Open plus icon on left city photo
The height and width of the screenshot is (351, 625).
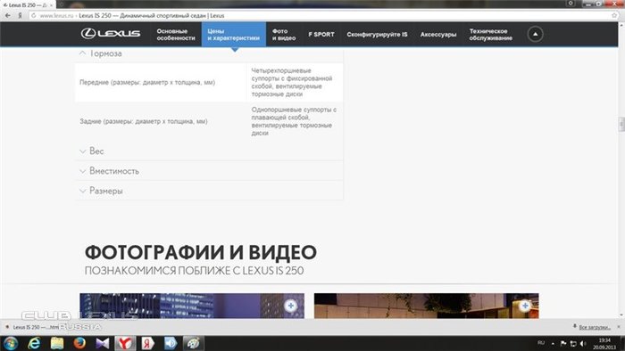[x=290, y=306]
